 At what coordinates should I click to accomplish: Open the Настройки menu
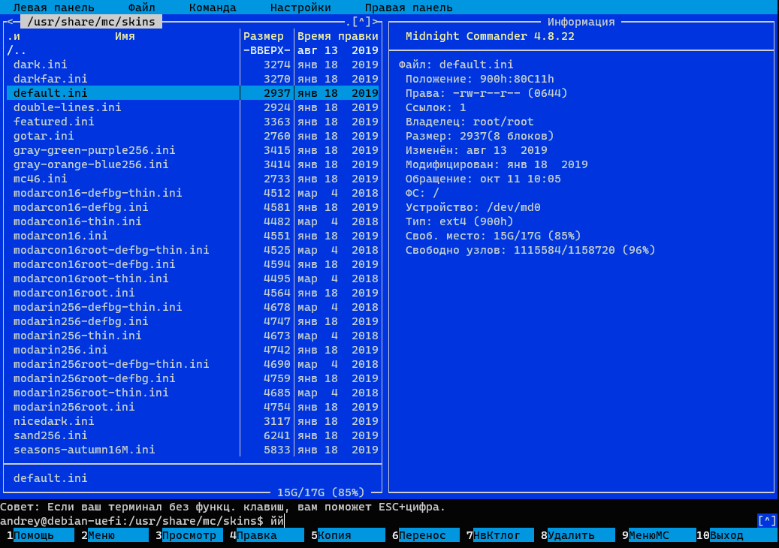point(300,8)
